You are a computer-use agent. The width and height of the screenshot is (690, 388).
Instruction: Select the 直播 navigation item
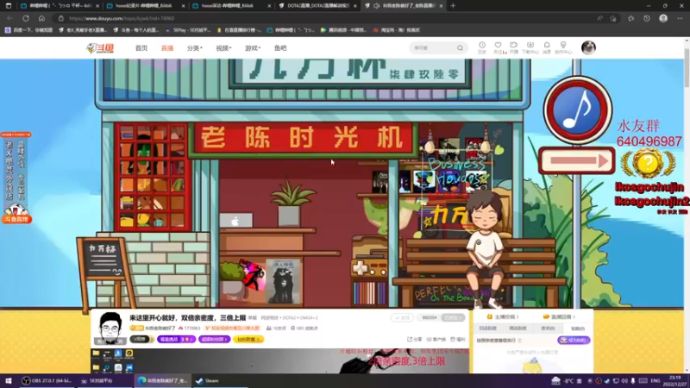(x=167, y=48)
